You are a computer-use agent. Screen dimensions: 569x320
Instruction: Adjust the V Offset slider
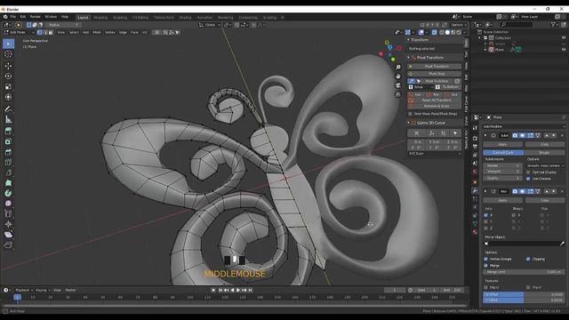pos(524,300)
